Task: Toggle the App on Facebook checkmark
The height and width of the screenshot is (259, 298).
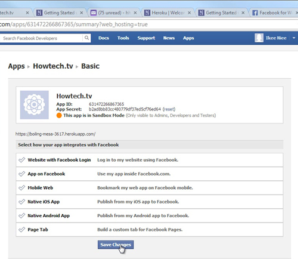Action: click(21, 174)
